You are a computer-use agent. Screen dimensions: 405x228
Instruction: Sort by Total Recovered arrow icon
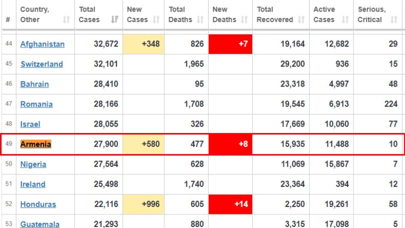(301, 19)
